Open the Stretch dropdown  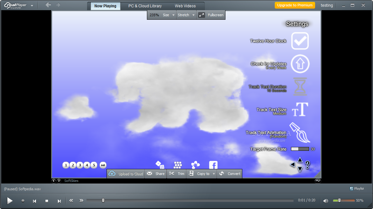tap(186, 15)
